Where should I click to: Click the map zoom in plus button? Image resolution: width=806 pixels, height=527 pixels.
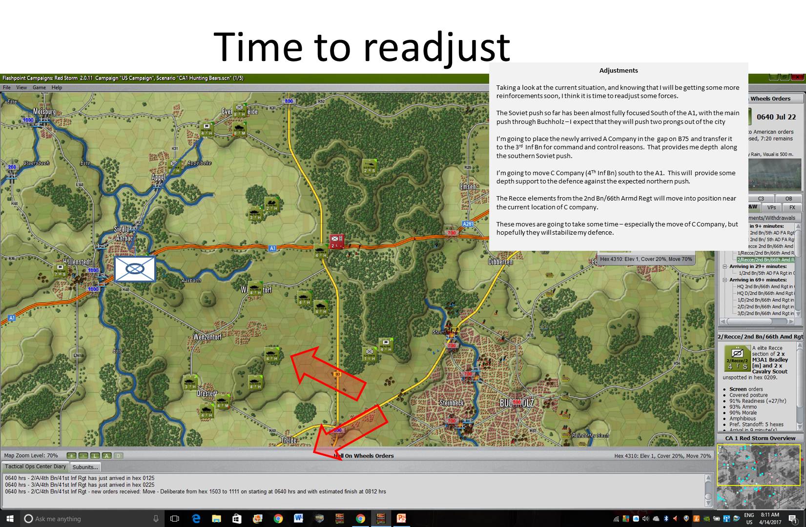coord(71,456)
